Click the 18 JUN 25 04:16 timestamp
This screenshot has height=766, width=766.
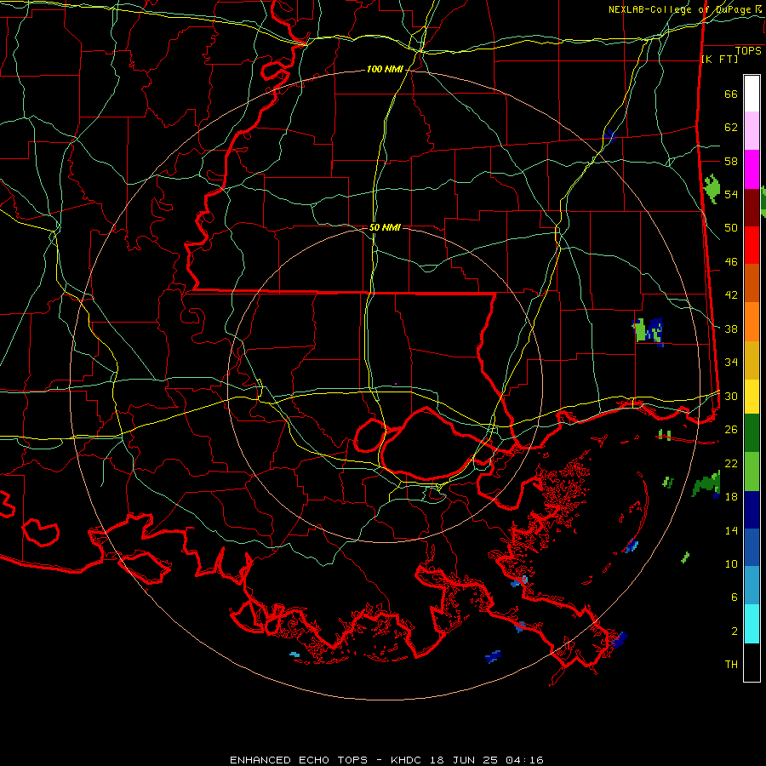(487, 760)
